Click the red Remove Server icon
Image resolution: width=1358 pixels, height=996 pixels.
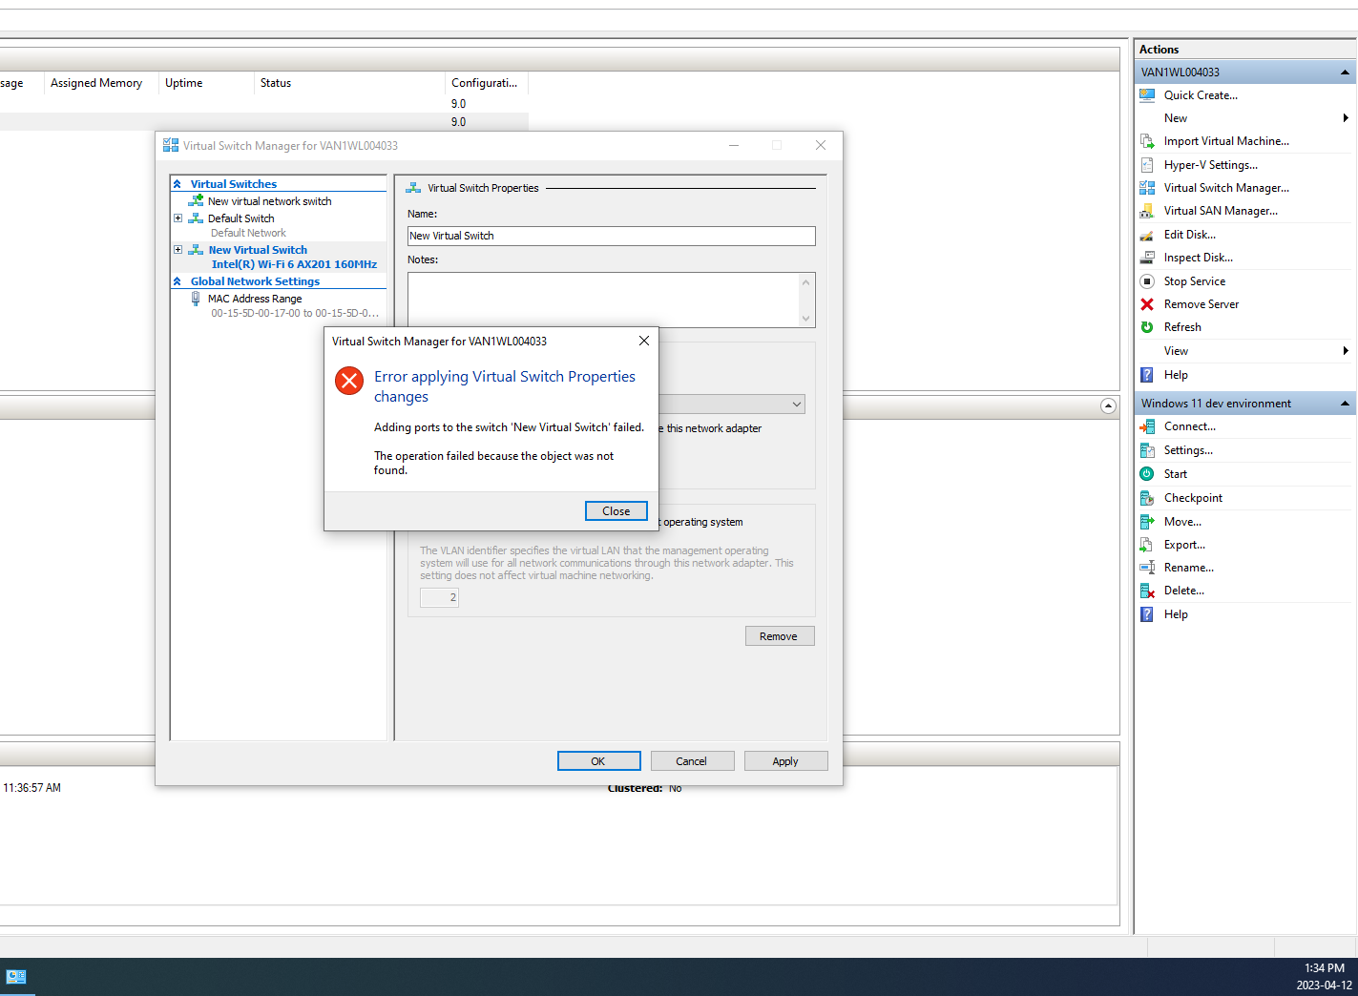(x=1147, y=304)
